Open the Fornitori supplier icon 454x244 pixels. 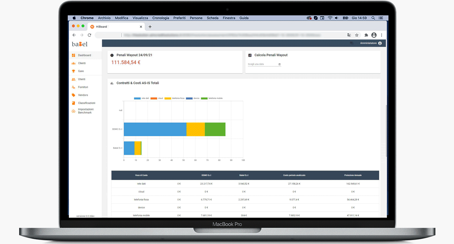point(74,87)
